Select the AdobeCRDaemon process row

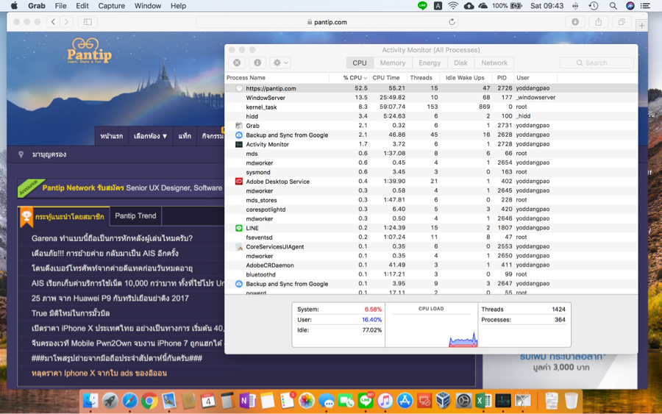tap(431, 265)
